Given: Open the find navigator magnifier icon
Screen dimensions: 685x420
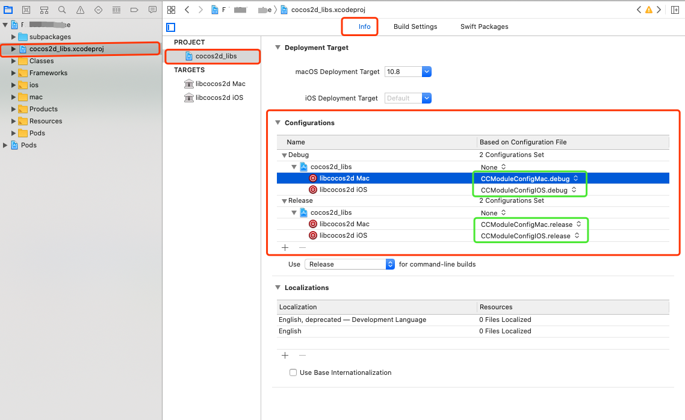Looking at the screenshot, I should pos(62,10).
